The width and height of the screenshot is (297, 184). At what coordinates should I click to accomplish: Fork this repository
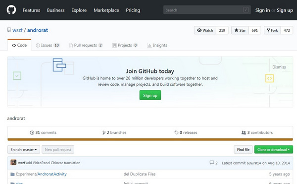(272, 30)
